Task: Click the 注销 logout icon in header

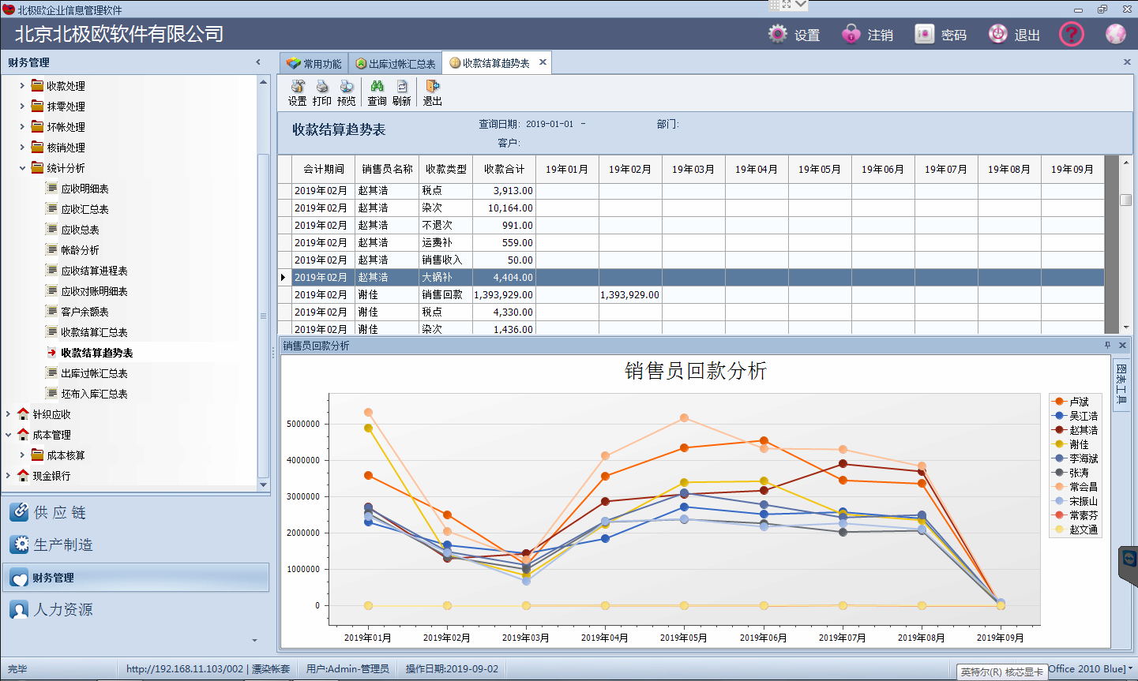Action: (x=851, y=34)
